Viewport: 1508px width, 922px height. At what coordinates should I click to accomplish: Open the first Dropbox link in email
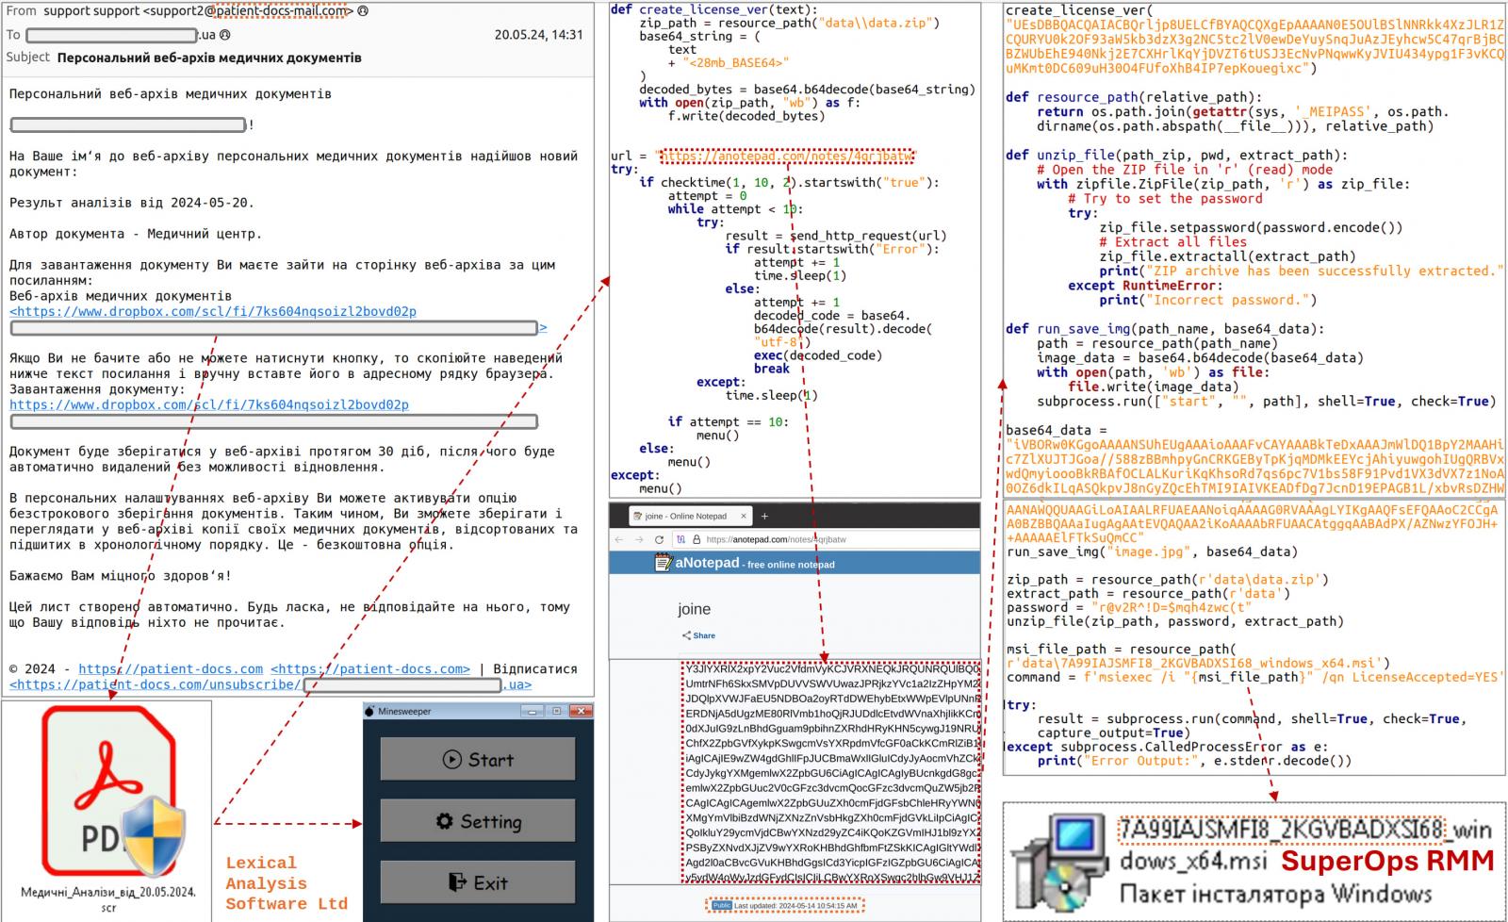pos(213,311)
